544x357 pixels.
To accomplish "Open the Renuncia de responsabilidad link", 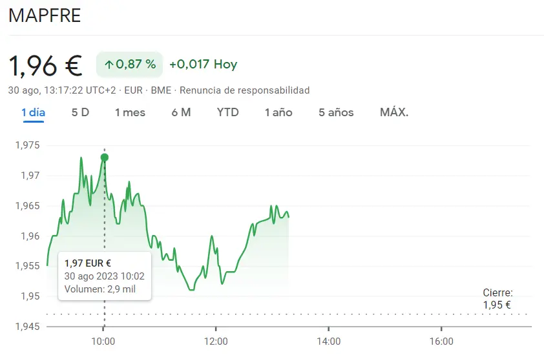I will (245, 90).
